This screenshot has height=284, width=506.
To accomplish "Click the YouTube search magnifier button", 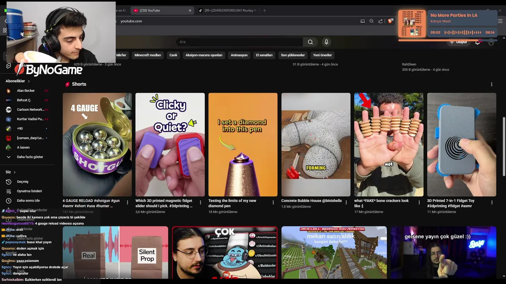I will (x=310, y=42).
